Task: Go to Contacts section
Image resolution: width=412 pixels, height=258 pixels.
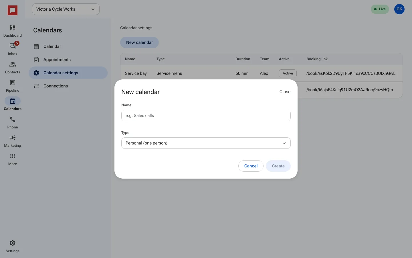Action: [x=13, y=67]
